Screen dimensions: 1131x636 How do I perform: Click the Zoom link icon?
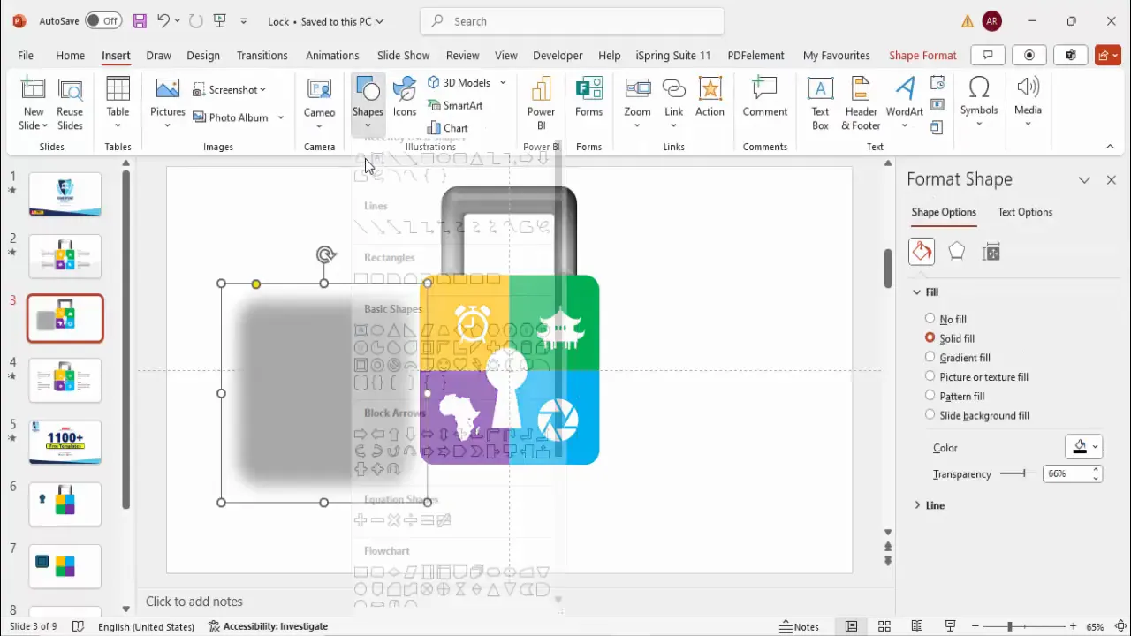click(637, 89)
